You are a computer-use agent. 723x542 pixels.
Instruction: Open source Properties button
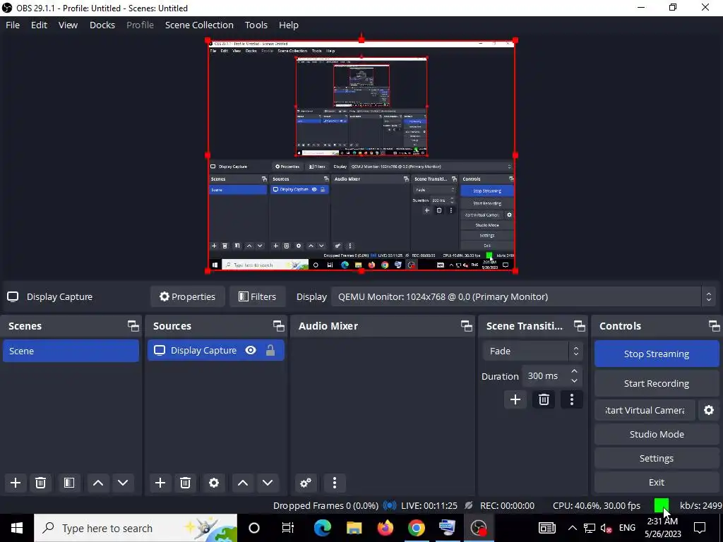click(x=187, y=296)
